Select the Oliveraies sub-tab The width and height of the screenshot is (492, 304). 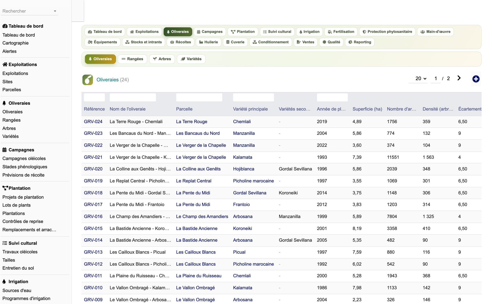(x=100, y=59)
